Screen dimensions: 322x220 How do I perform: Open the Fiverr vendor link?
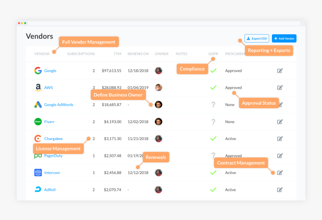pyautogui.click(x=49, y=122)
